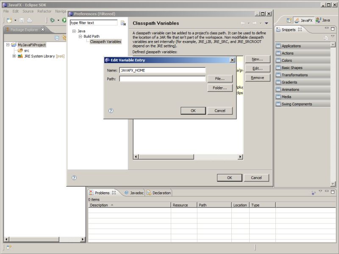
Task: Select the Problems tab
Action: [102, 193]
